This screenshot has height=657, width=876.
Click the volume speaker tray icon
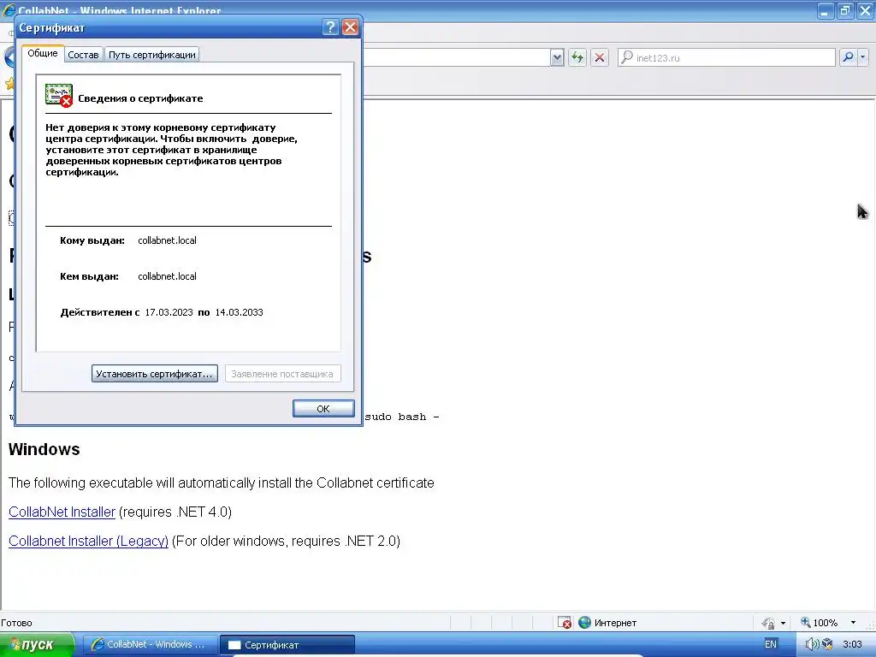811,644
